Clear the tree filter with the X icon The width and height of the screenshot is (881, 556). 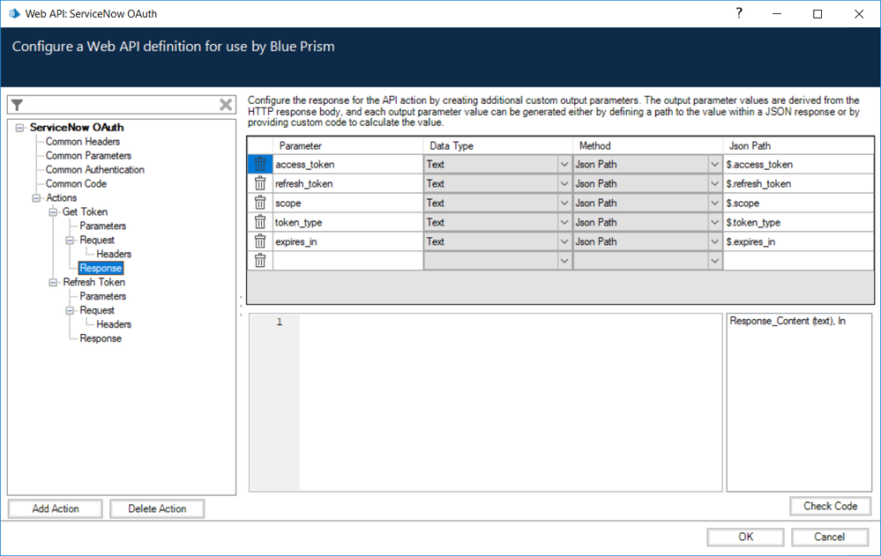pyautogui.click(x=226, y=106)
